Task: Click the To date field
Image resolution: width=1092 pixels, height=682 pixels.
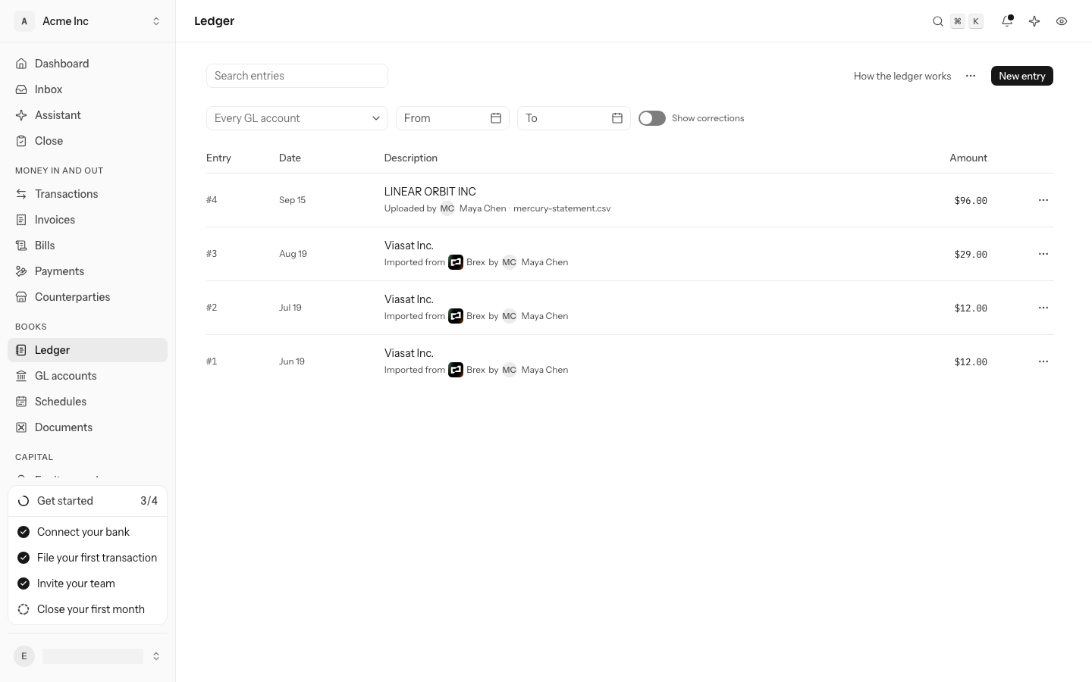Action: pyautogui.click(x=574, y=118)
